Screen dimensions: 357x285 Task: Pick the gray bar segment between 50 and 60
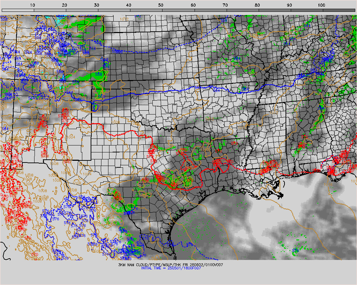click(178, 10)
